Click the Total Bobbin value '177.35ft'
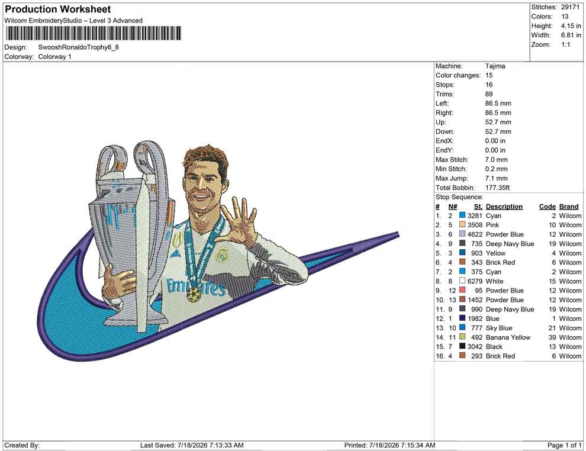This screenshot has width=586, height=451. pos(497,188)
